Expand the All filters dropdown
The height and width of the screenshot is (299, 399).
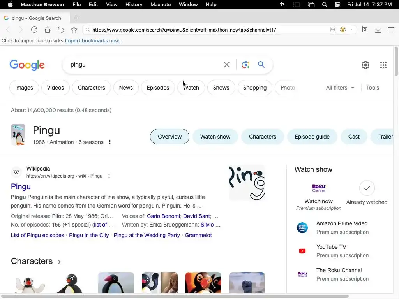coord(340,88)
